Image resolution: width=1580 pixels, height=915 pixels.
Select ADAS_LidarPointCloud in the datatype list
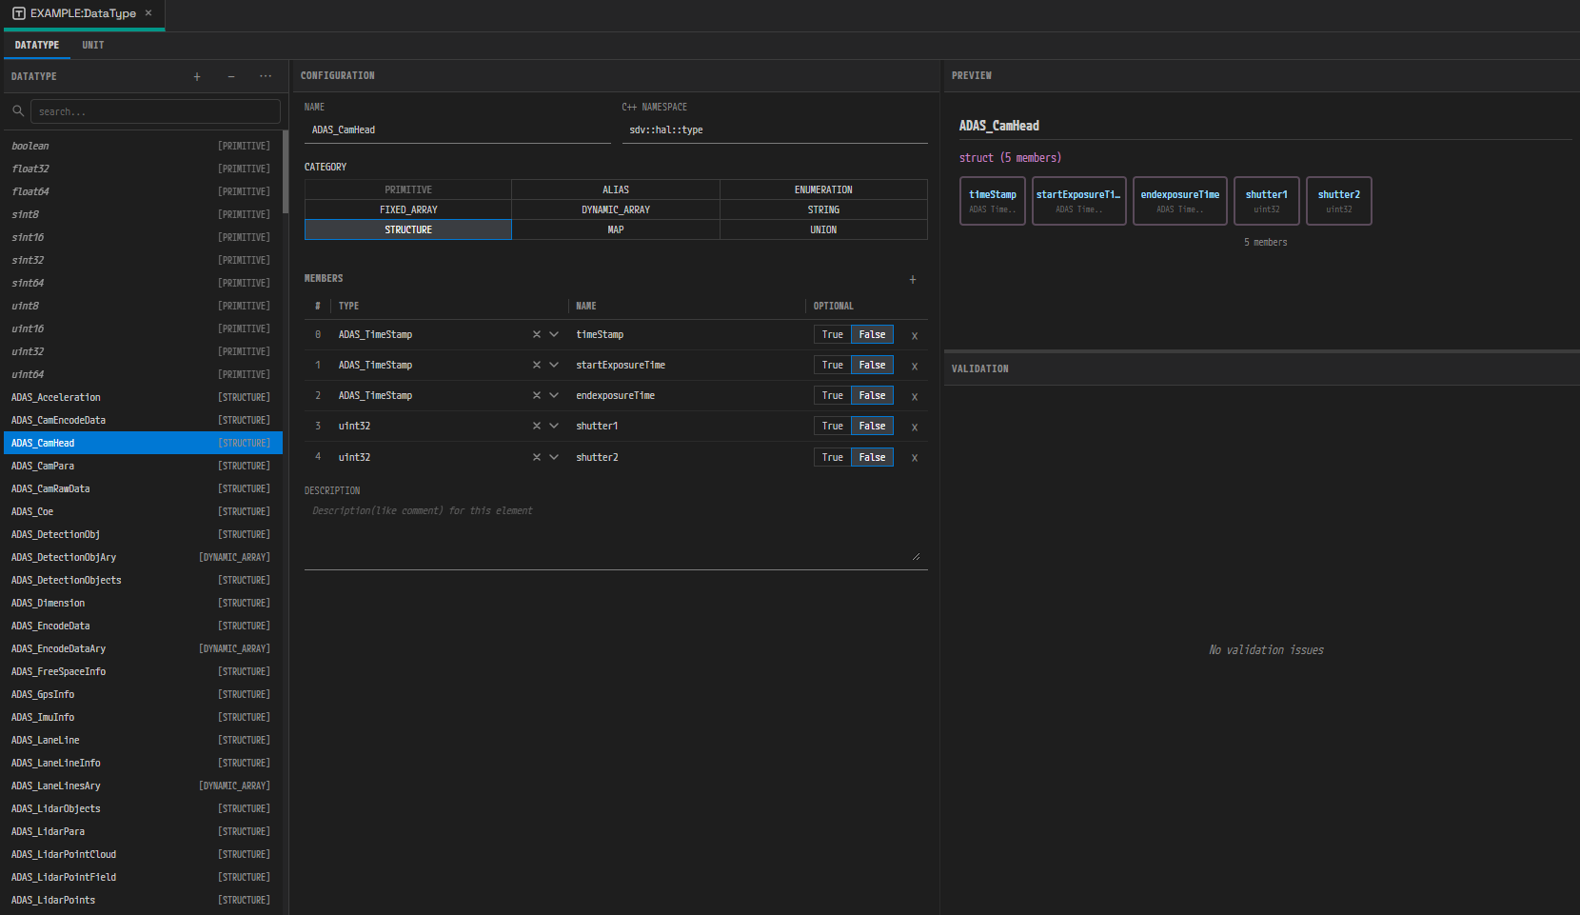click(143, 854)
